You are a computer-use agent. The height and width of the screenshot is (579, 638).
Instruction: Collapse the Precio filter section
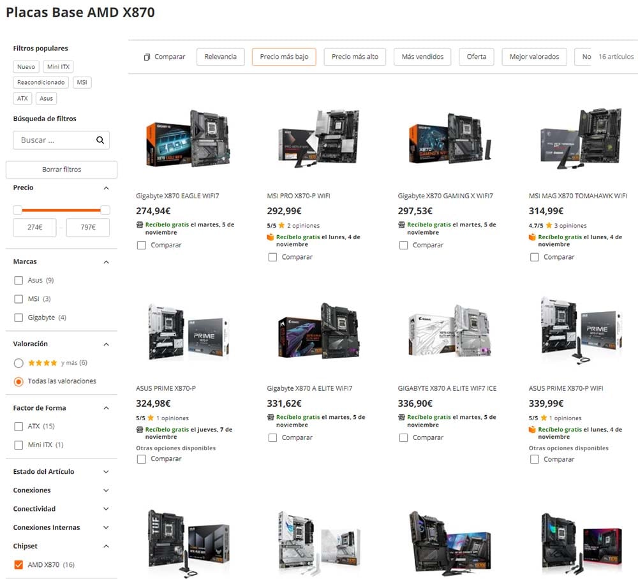click(x=106, y=188)
